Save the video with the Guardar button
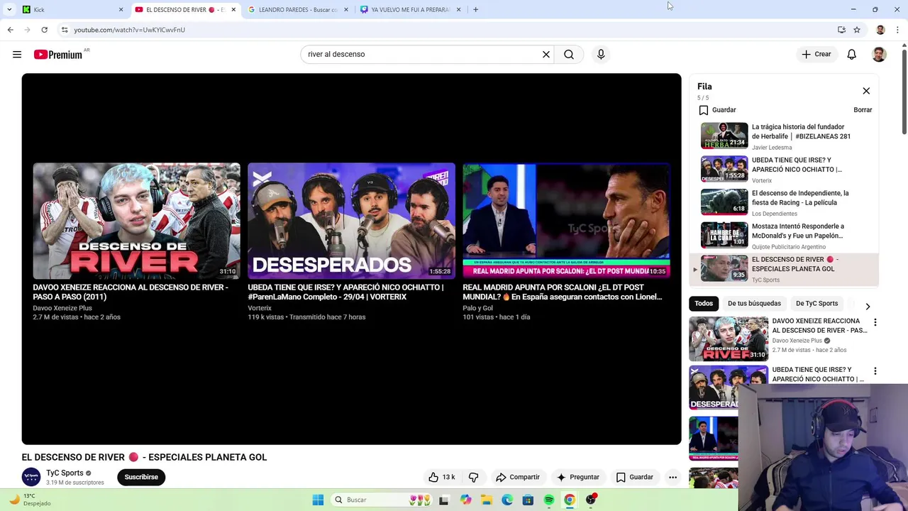Viewport: 908px width, 511px height. pos(634,477)
